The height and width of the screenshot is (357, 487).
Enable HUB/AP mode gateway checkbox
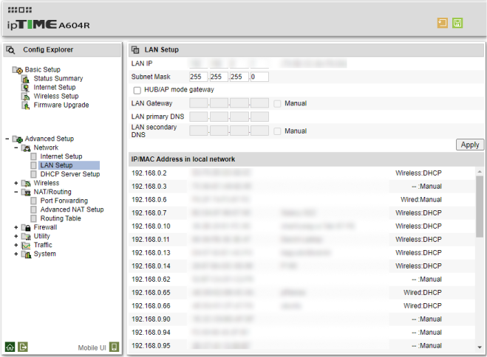(x=137, y=90)
